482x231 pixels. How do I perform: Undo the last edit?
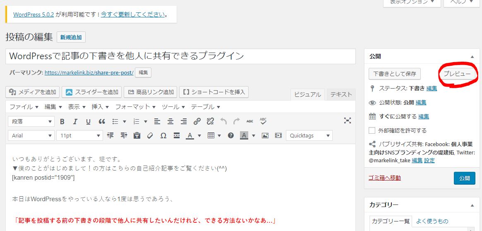point(223,121)
